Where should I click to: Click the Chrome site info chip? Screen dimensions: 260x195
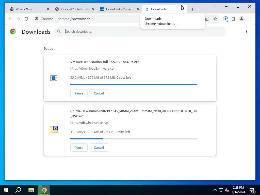[44, 19]
